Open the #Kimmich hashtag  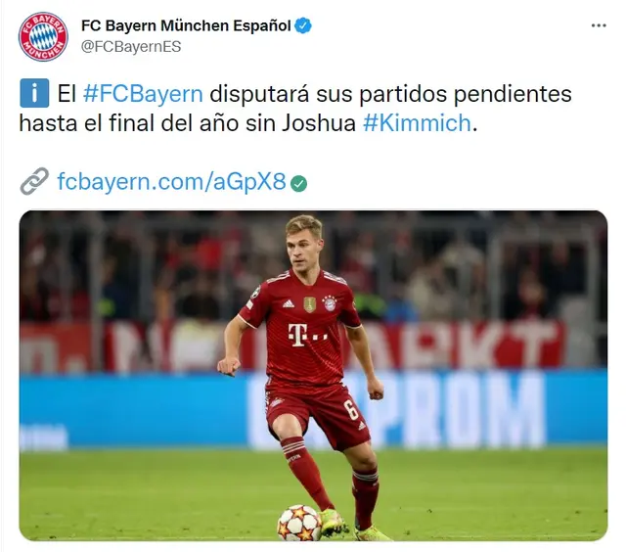pos(417,122)
